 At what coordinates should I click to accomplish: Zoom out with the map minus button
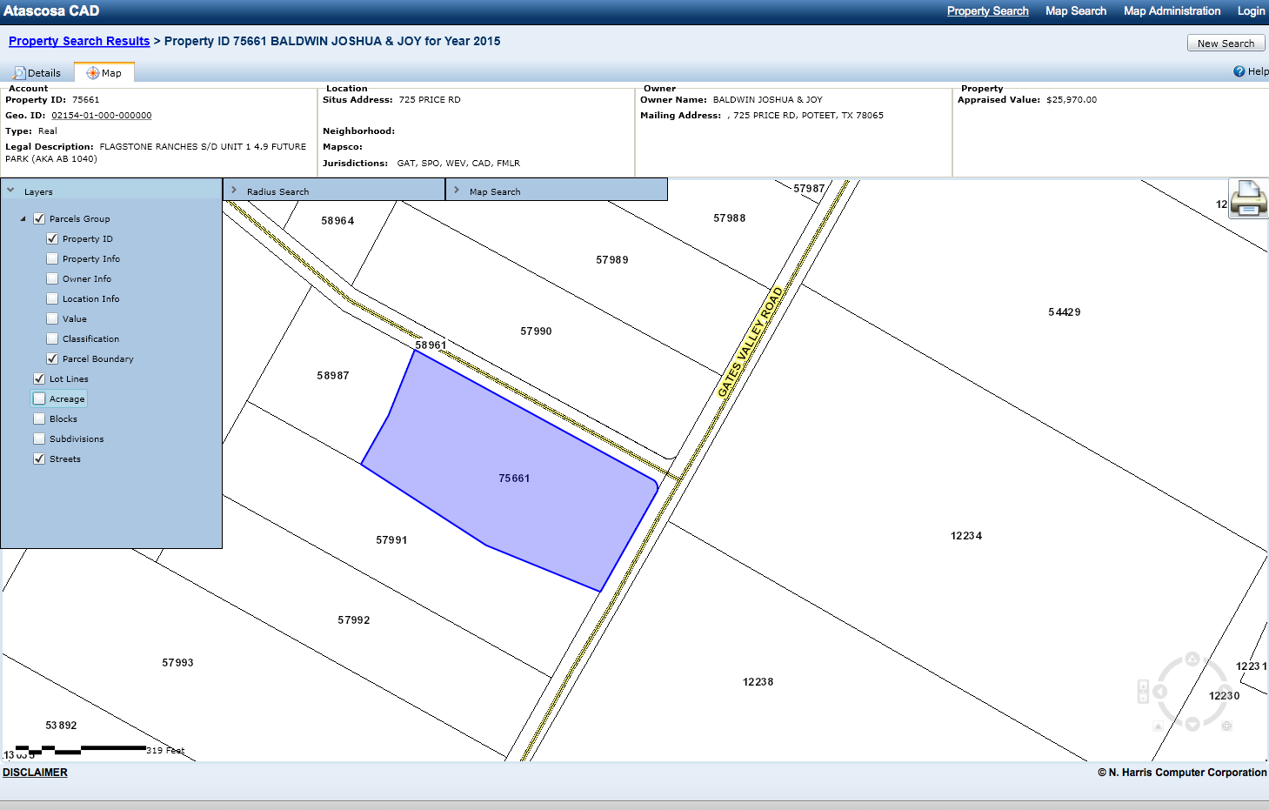coord(1144,697)
